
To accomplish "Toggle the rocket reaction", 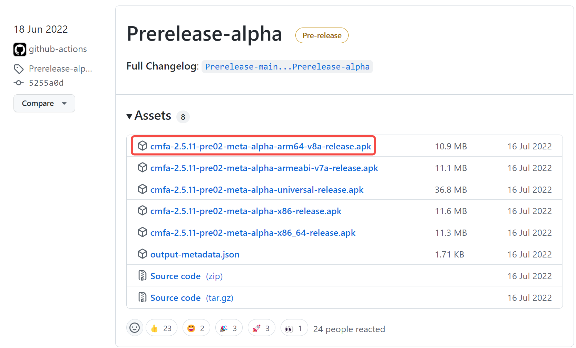I will point(261,328).
